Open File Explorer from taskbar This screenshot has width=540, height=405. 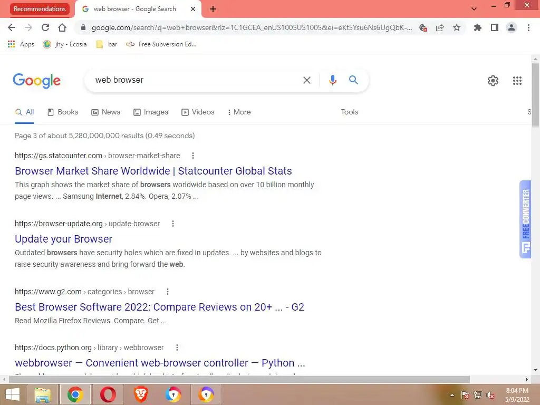tap(43, 394)
